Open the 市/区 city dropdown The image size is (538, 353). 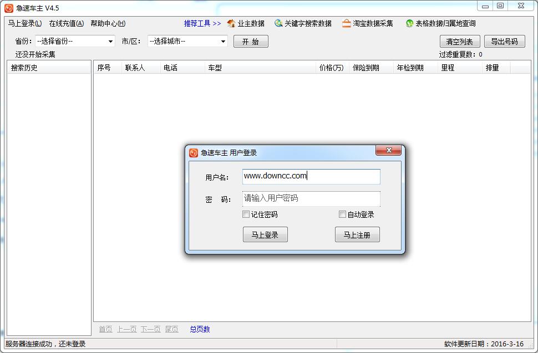(x=187, y=41)
